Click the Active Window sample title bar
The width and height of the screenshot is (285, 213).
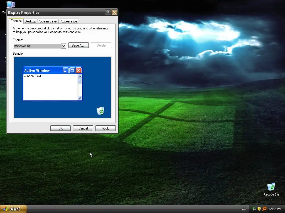[53, 70]
